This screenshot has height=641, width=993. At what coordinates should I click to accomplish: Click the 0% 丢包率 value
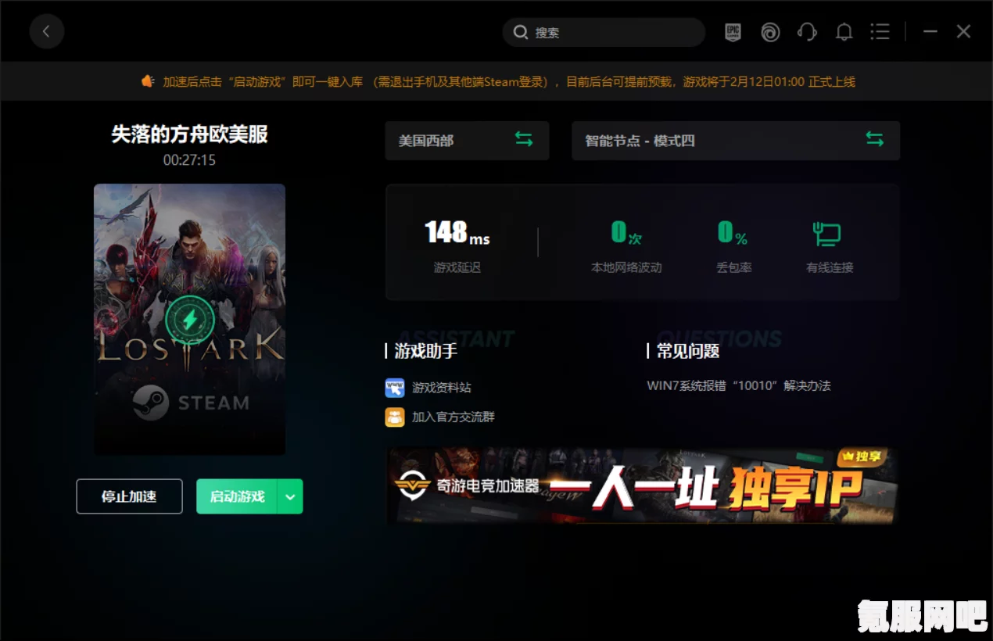733,233
